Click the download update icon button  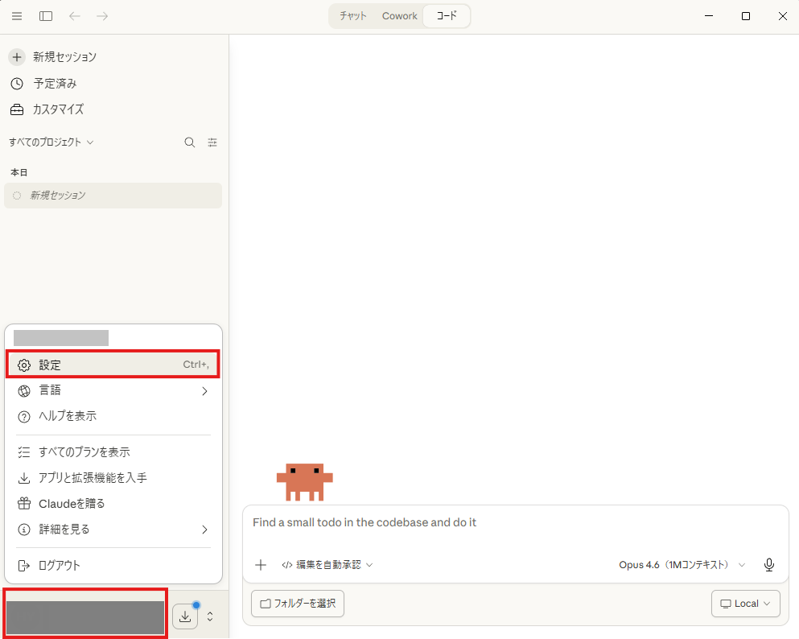tap(185, 616)
